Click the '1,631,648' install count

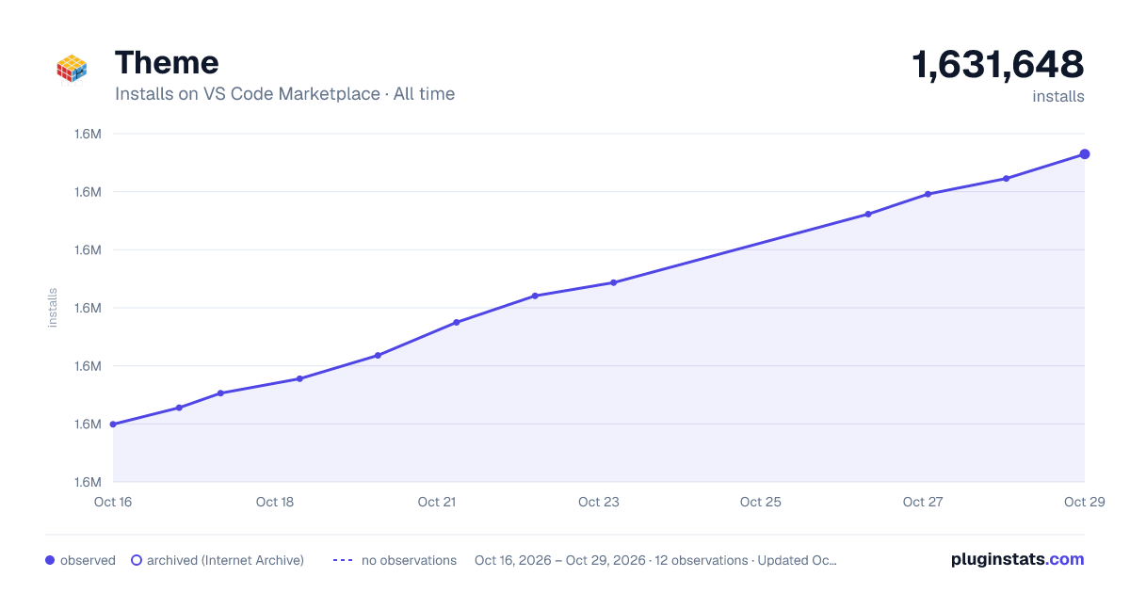998,65
